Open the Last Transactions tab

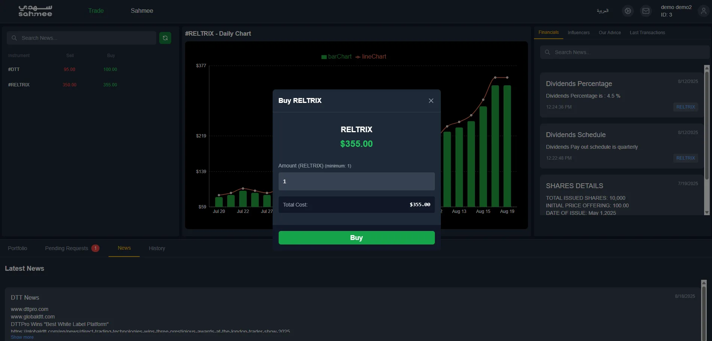point(647,33)
